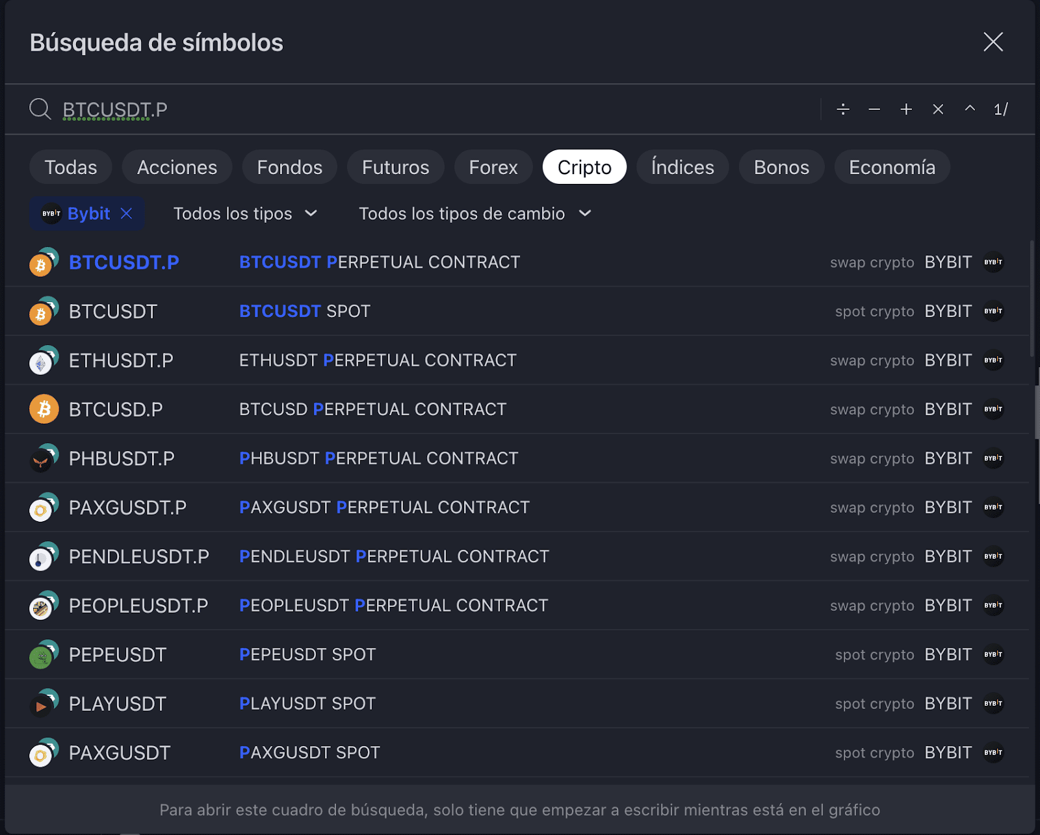Screen dimensions: 1040x835
Task: Click Bybit logo in PAXGUSDT spot row
Action: [993, 752]
